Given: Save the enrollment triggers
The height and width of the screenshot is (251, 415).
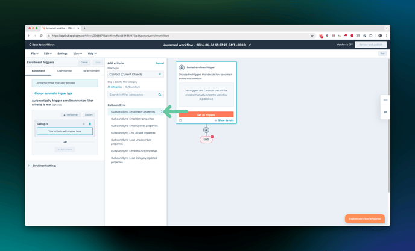Looking at the screenshot, I should tap(98, 63).
